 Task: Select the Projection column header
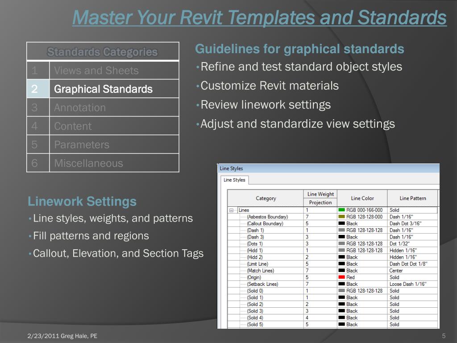320,202
